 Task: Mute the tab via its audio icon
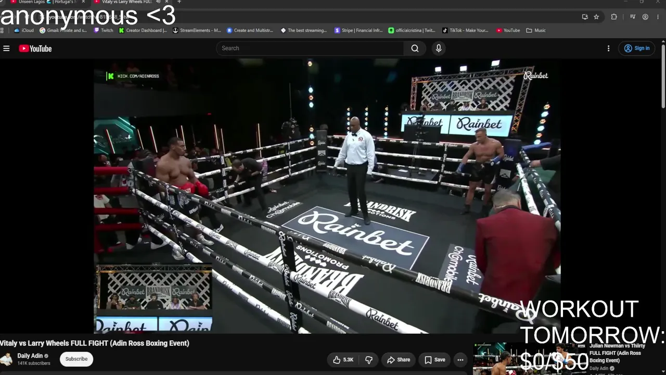tap(158, 2)
